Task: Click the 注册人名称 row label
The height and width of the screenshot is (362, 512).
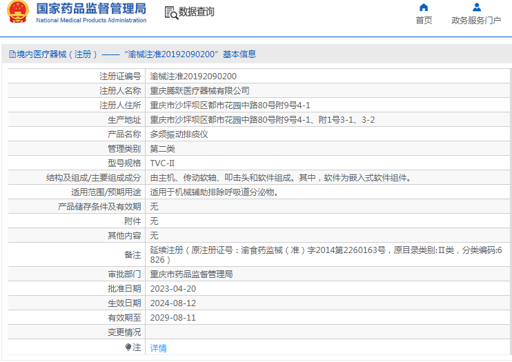Action: click(x=120, y=91)
